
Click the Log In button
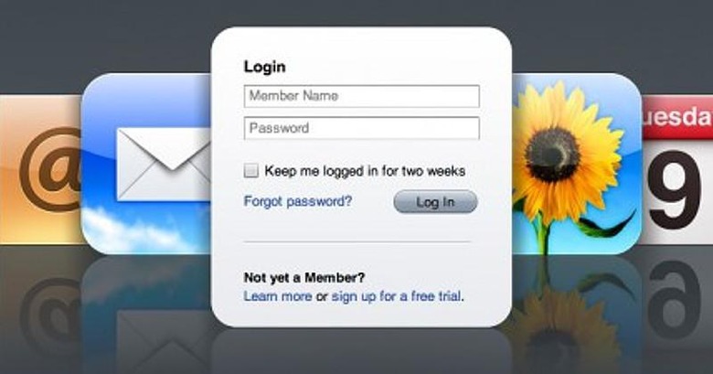(x=435, y=202)
